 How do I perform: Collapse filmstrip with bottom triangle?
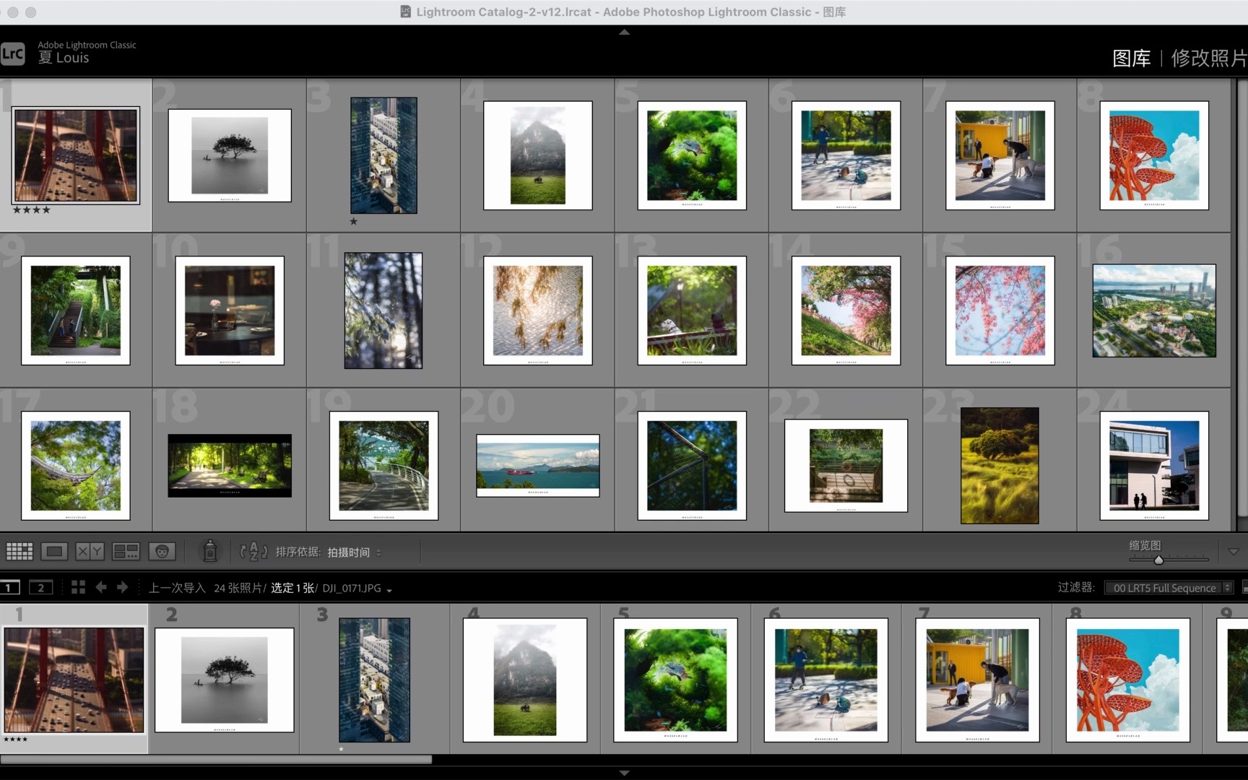624,773
